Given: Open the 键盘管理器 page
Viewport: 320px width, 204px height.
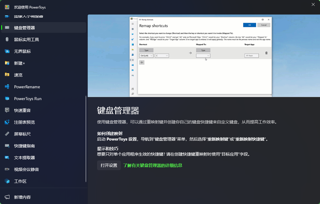Looking at the screenshot, I should 44,27.
